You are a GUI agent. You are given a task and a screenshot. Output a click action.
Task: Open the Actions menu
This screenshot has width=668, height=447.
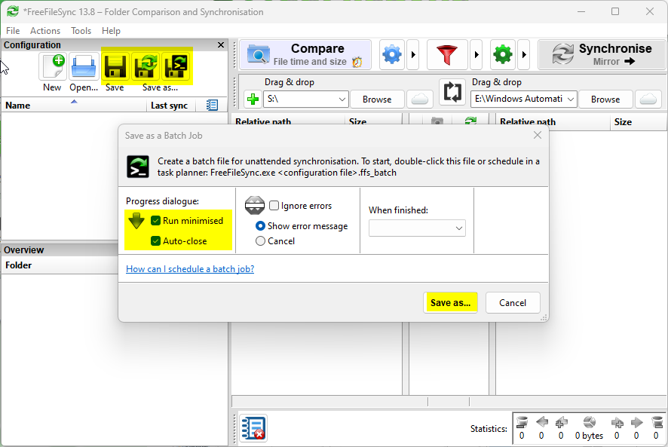[x=45, y=31]
